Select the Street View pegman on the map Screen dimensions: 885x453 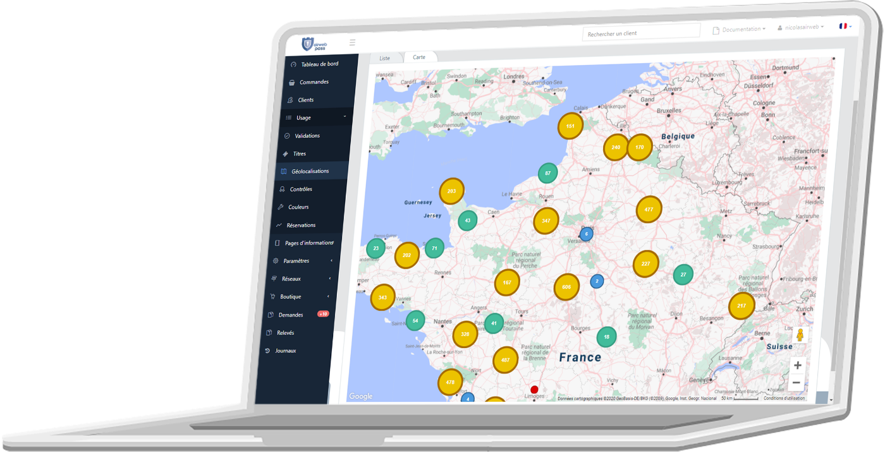click(800, 335)
